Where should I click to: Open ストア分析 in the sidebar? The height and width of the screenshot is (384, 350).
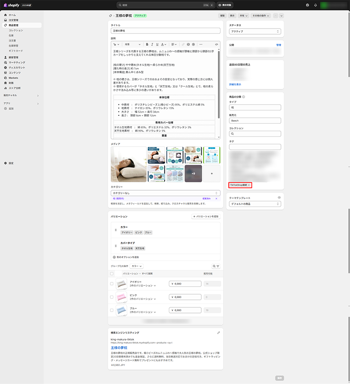click(x=15, y=88)
